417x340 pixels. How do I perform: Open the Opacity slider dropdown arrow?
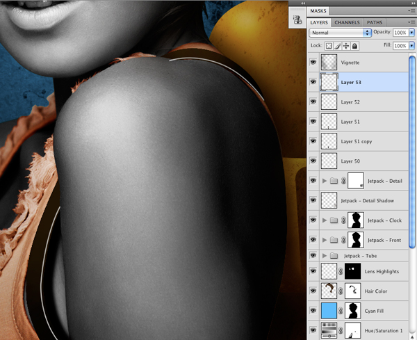[x=411, y=33]
